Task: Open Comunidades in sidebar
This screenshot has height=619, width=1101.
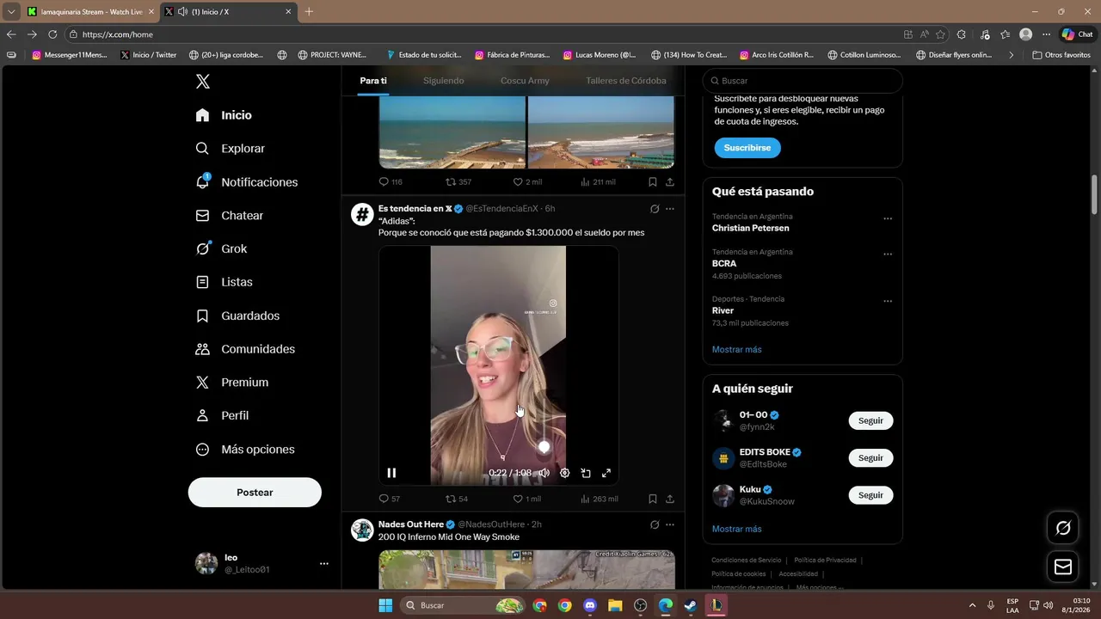Action: [x=245, y=349]
